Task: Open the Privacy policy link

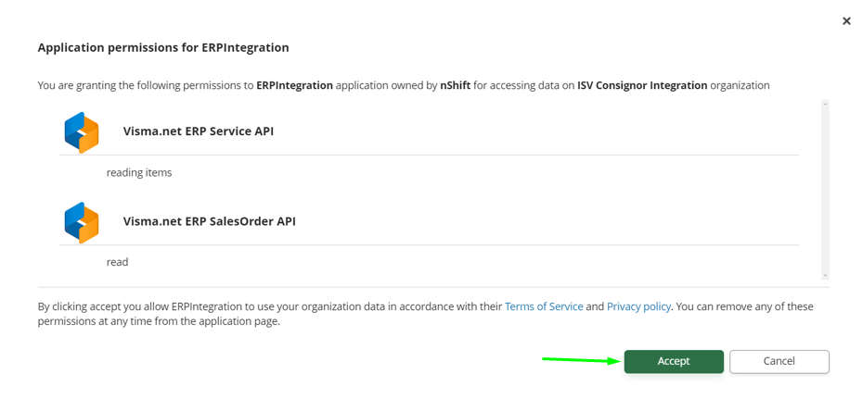Action: pyautogui.click(x=638, y=306)
